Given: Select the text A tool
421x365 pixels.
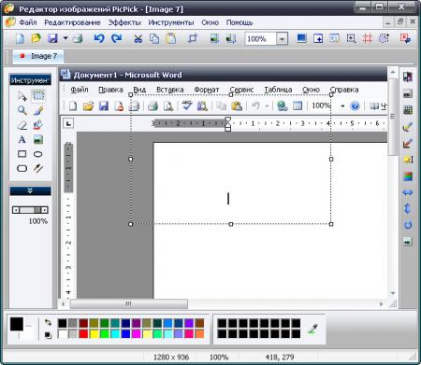Looking at the screenshot, I should coord(22,139).
